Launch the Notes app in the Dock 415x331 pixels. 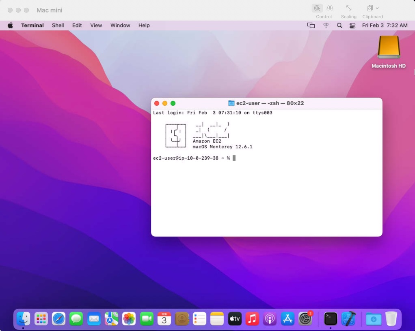click(217, 318)
